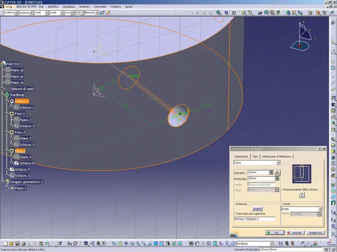Select the Estensione tab
Image resolution: width=337 pixels, height=252 pixels.
241,157
